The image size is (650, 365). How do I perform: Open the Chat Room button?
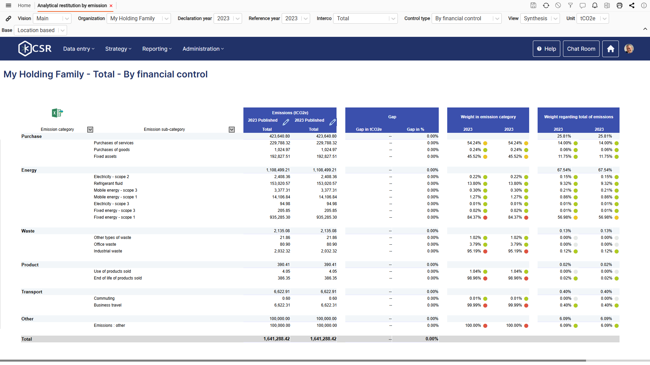click(x=581, y=49)
